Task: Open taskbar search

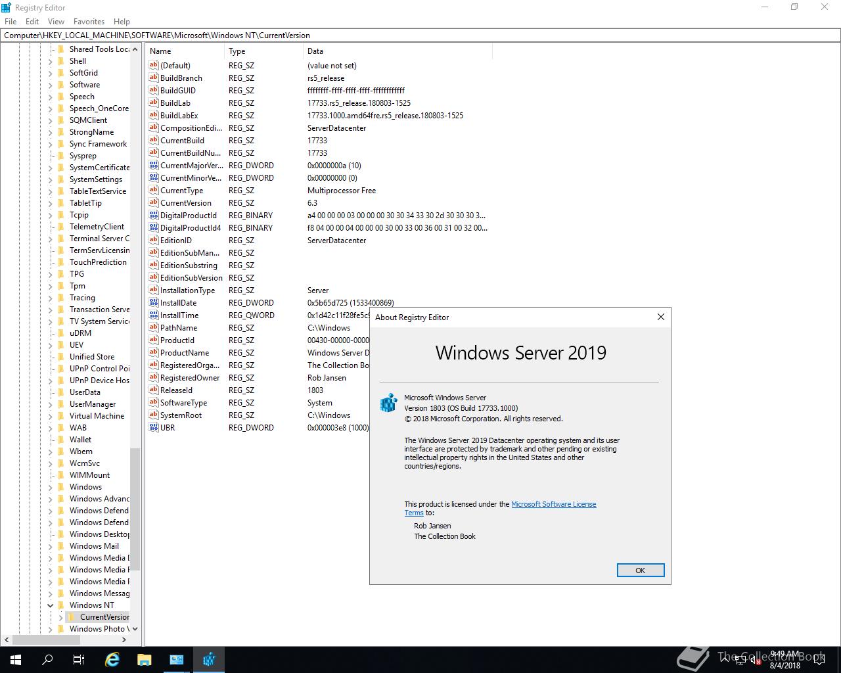Action: click(x=47, y=660)
